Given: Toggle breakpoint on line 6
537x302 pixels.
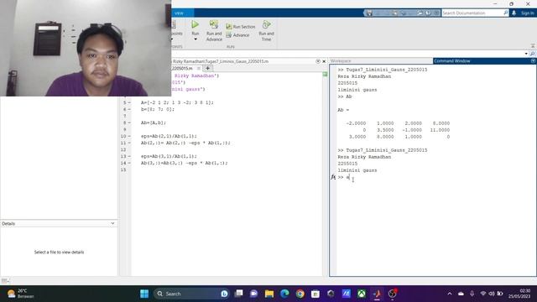Looking at the screenshot, I should pyautogui.click(x=129, y=109).
